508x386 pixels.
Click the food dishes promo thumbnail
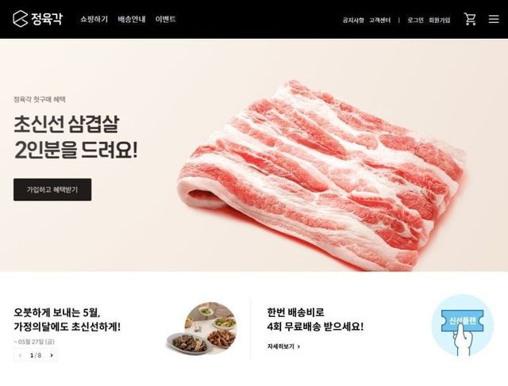[202, 328]
